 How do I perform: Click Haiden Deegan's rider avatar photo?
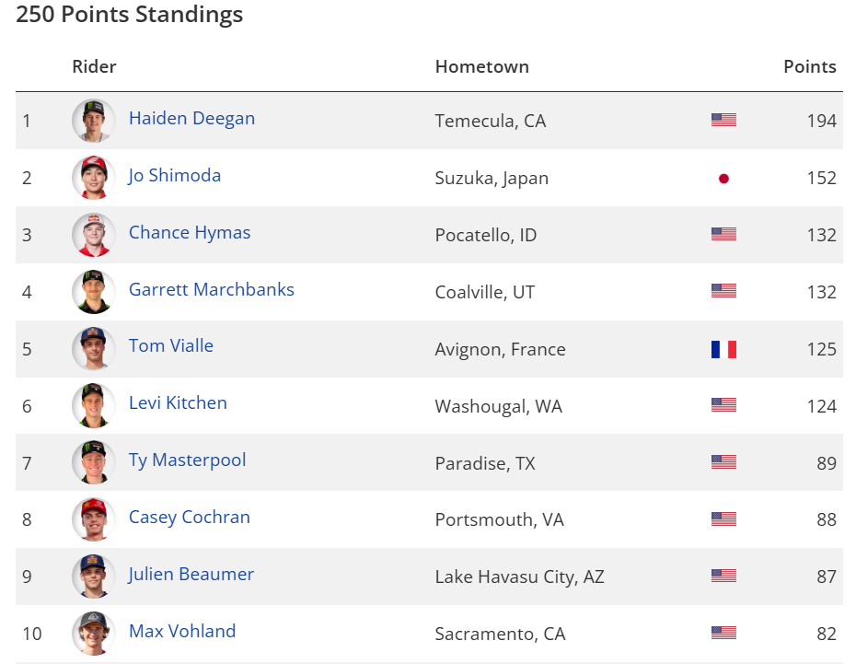[x=94, y=121]
